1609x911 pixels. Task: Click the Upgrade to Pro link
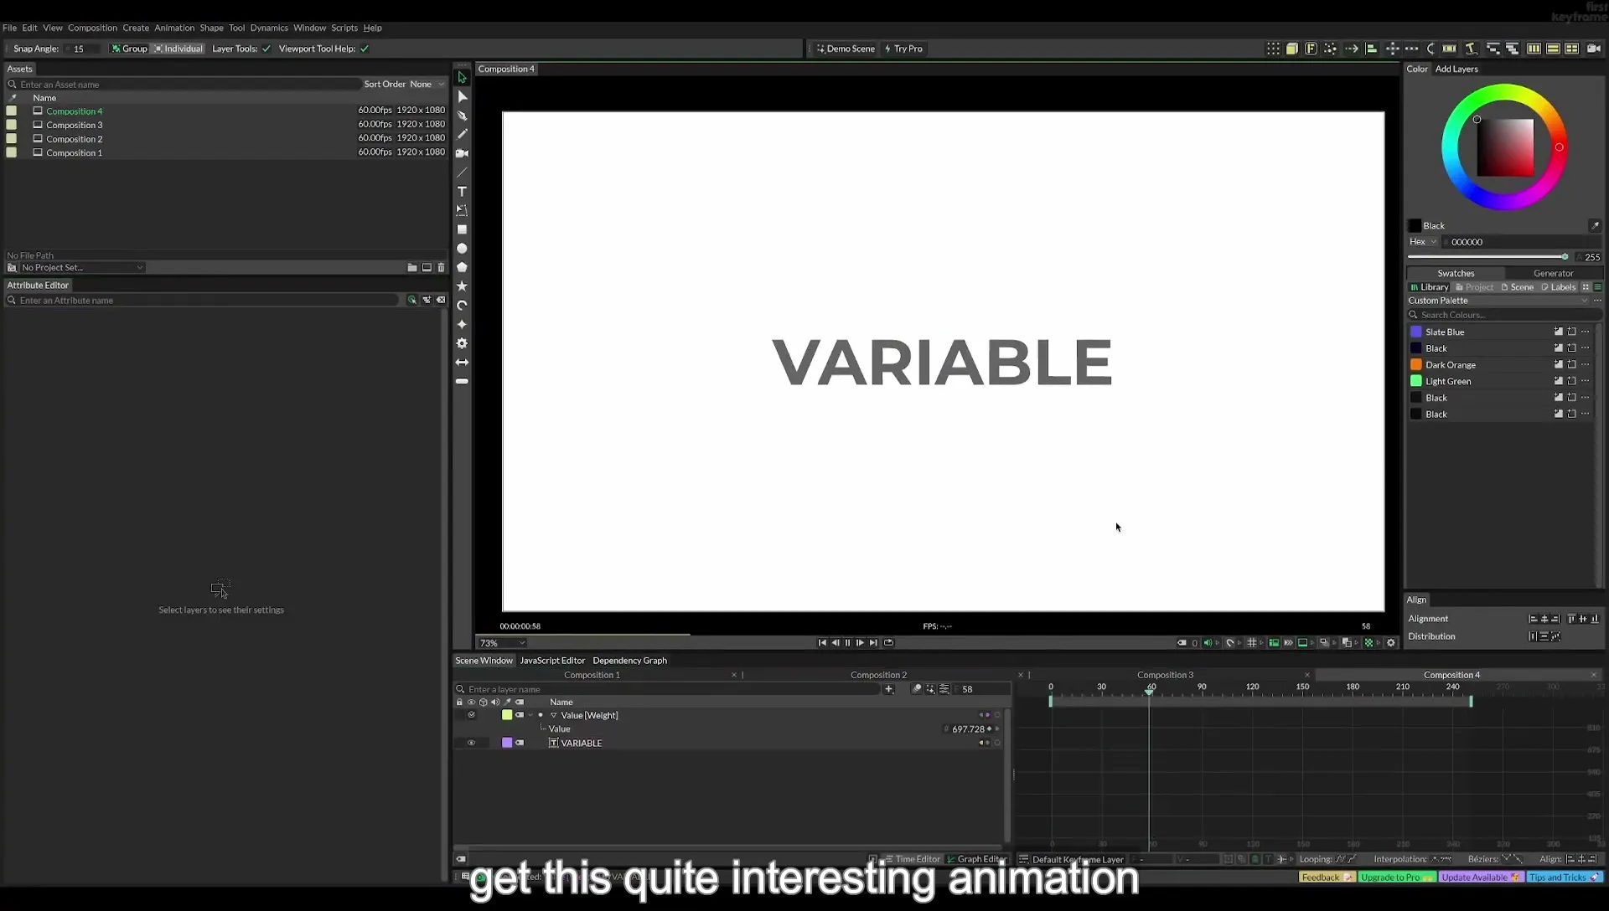(x=1396, y=878)
